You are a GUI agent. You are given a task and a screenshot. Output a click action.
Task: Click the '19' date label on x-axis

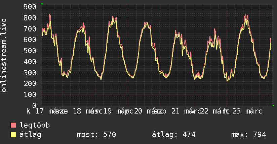click(x=108, y=111)
